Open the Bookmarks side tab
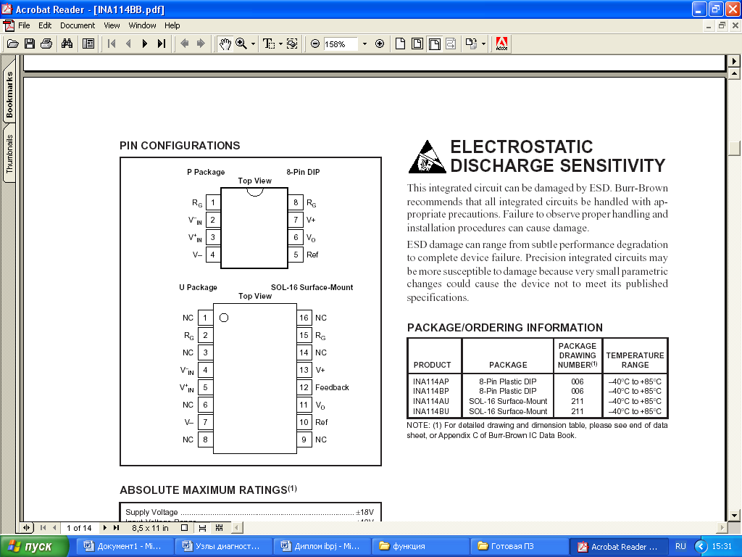 [9, 94]
